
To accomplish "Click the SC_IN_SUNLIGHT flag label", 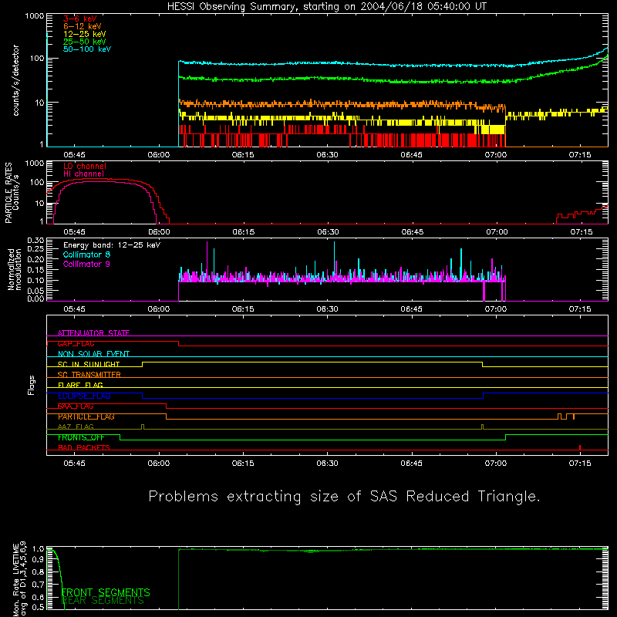I will [89, 364].
